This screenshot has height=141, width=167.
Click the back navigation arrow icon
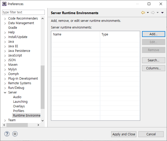[143, 13]
